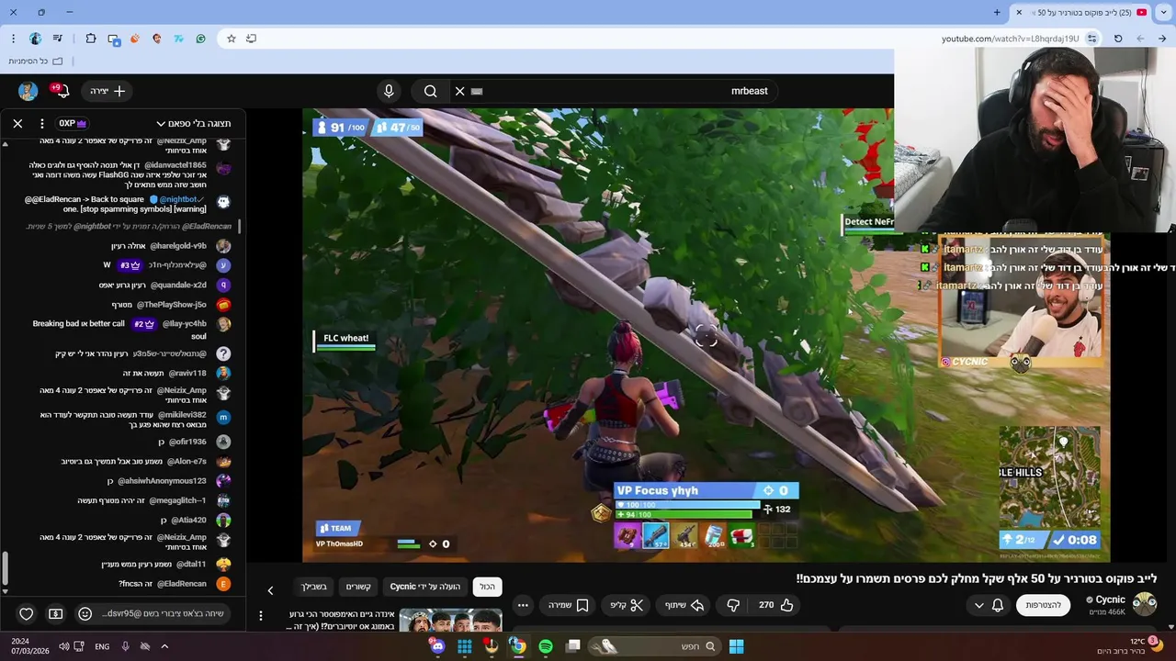This screenshot has width=1176, height=661.
Task: Open the 0XP crown badge
Action: [x=73, y=123]
